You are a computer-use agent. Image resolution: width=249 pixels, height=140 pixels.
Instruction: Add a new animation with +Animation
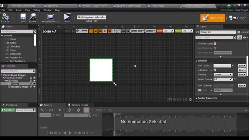(x=8, y=110)
